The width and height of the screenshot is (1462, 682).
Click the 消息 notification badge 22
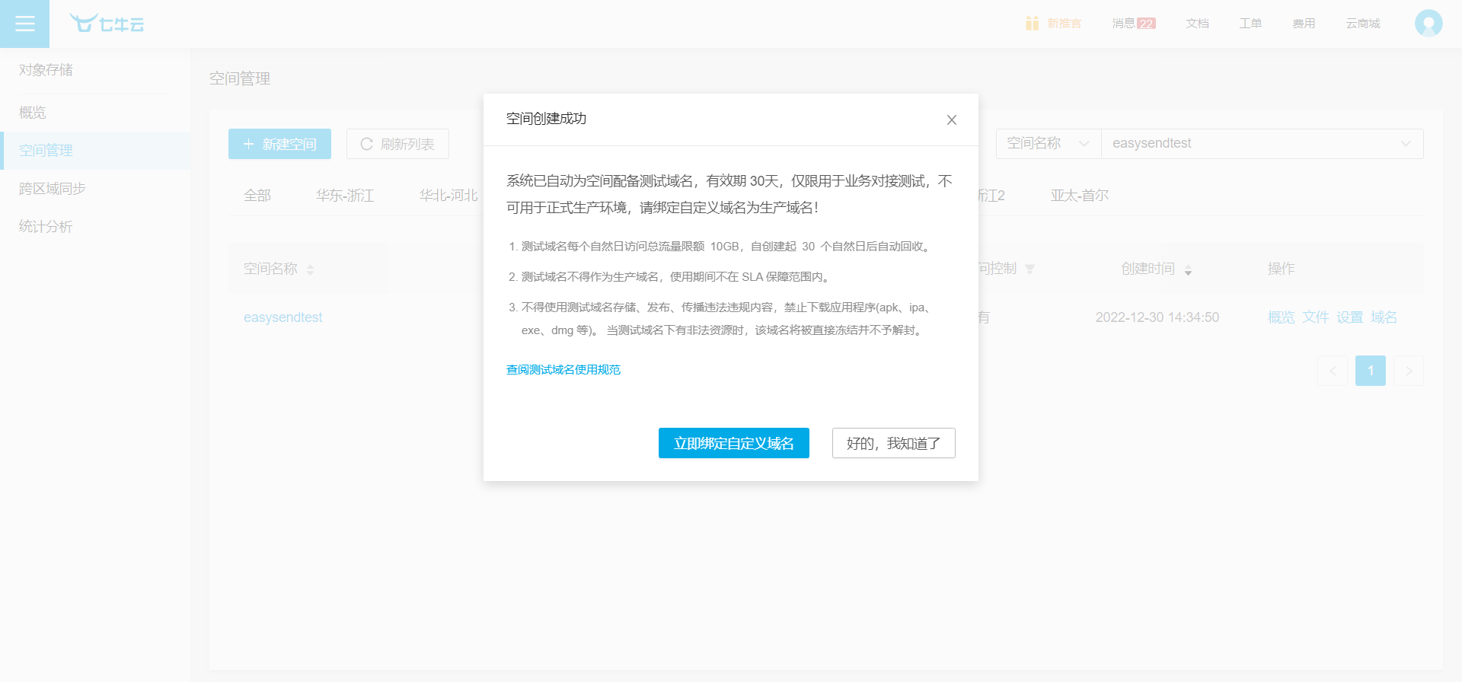tap(1146, 24)
